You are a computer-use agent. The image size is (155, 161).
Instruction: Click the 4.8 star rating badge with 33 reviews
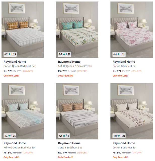point(119,136)
